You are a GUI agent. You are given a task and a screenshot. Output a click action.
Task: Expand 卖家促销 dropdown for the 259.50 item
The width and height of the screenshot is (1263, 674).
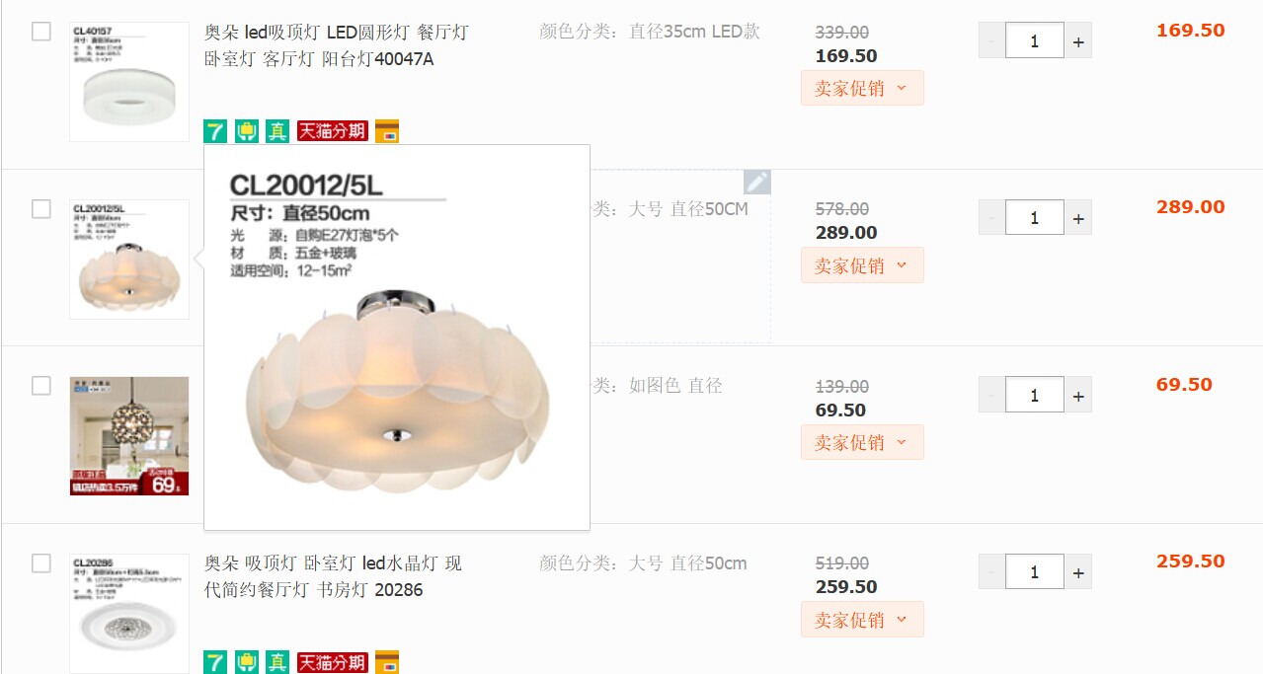pos(862,620)
